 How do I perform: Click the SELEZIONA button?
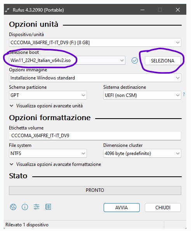coord(163,60)
